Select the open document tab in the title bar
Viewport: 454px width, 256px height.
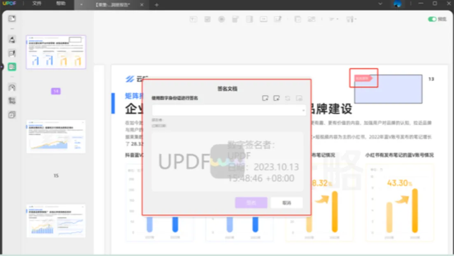[x=113, y=5]
